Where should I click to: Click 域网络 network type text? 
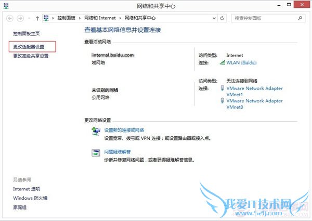pyautogui.click(x=98, y=62)
